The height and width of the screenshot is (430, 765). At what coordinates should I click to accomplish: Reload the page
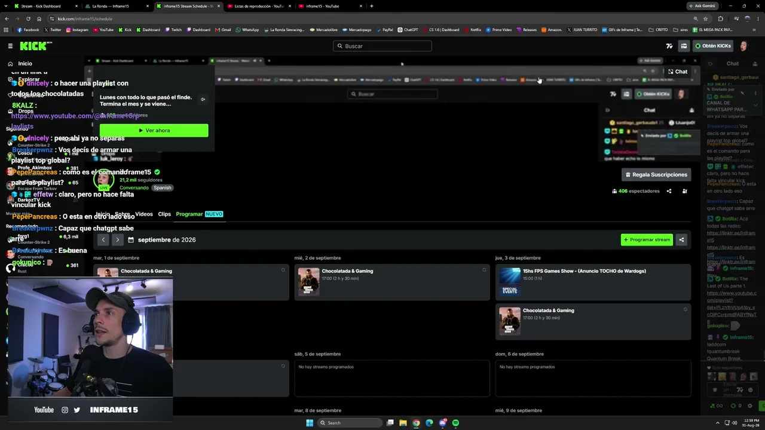tap(27, 19)
